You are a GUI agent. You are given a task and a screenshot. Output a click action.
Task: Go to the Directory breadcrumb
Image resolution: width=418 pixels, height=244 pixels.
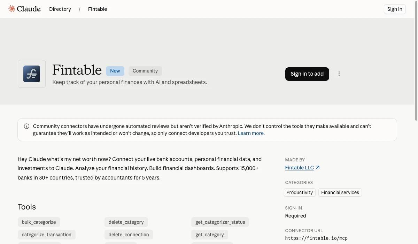click(x=60, y=9)
